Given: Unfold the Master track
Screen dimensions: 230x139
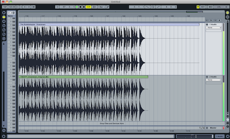Looking at the screenshot, I should coord(207,128).
